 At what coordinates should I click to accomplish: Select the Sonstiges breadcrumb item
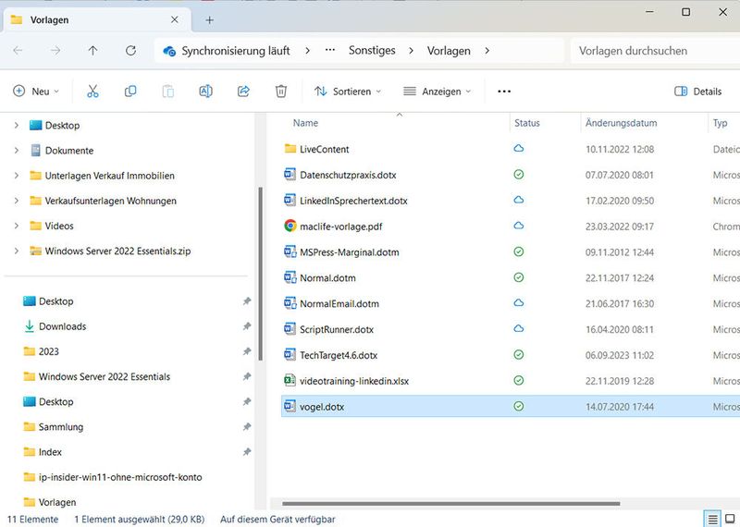click(x=372, y=51)
